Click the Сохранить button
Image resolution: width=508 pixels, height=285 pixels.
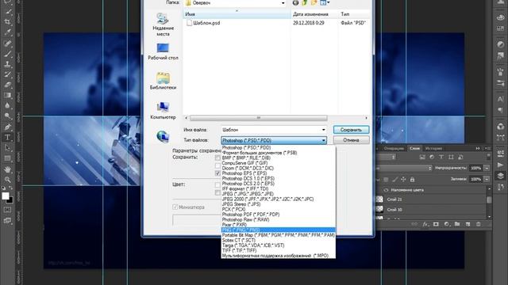coord(351,130)
